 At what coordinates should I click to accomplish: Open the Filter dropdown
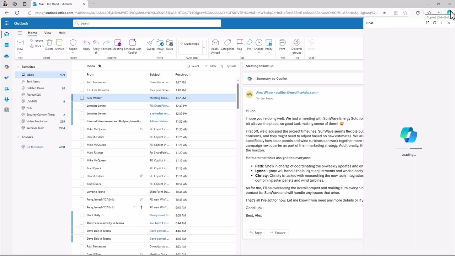click(x=210, y=66)
